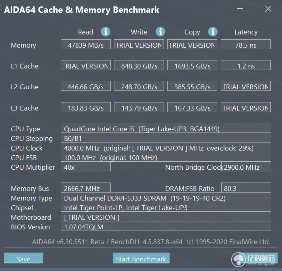Click the DRAM:FSB Ratio field 80:3
Screen dimensions: 282x271
(x=246, y=187)
